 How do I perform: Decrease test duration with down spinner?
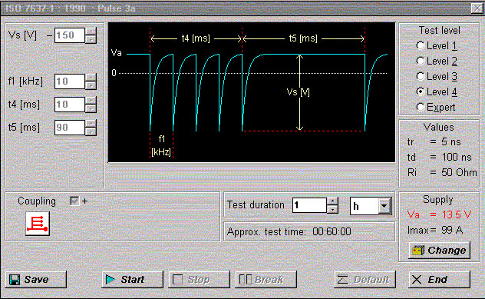coord(332,209)
